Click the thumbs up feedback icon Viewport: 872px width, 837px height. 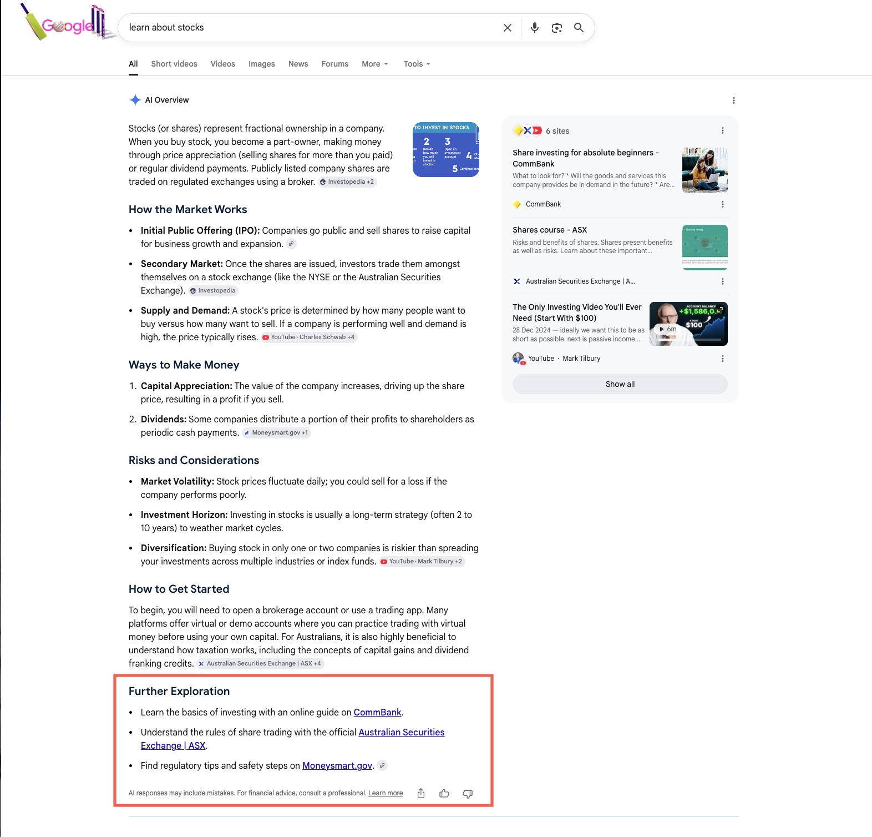[x=444, y=793]
